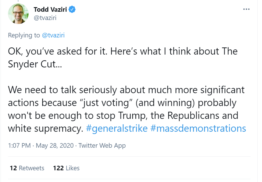This screenshot has height=182, width=262.
Task: Click the Todd Vaziri display name
Action: click(x=50, y=9)
